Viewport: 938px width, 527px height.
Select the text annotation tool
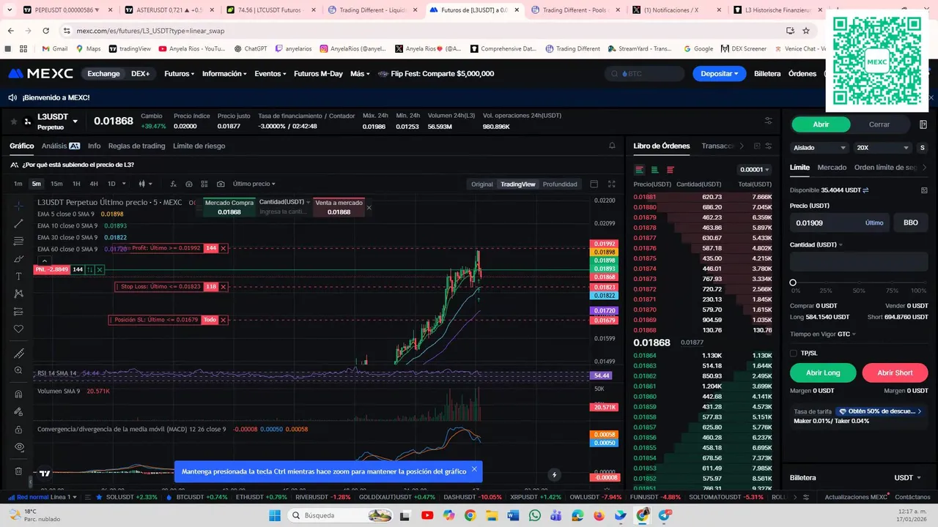[19, 276]
